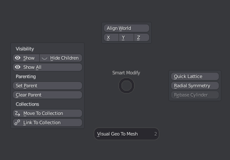230x160 pixels.
Task: Click the eye icon beside Show
Action: point(18,58)
